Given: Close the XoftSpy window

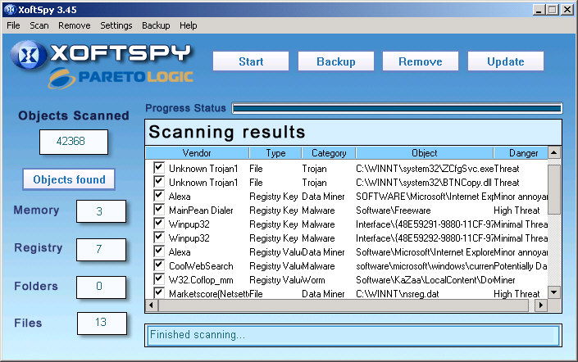Looking at the screenshot, I should coord(567,10).
